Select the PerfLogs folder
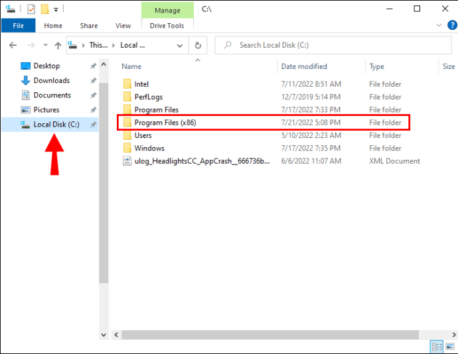 pos(149,97)
